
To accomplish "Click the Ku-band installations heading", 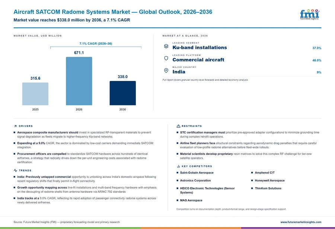I will coord(200,48).
